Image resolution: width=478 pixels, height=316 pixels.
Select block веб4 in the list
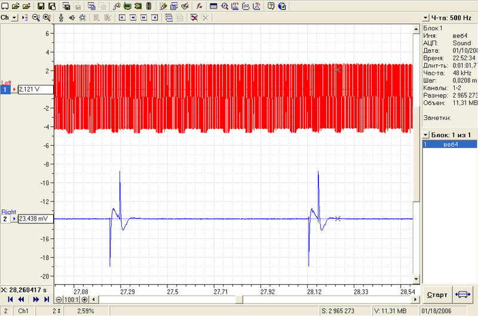[450, 144]
